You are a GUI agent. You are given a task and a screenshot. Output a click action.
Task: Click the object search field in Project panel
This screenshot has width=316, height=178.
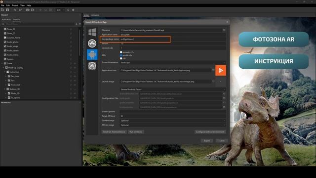point(38,24)
